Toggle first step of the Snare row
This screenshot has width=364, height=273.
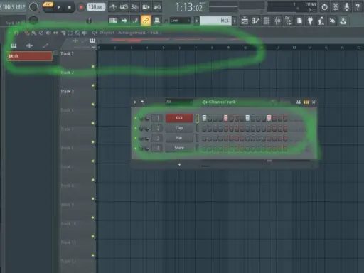pyautogui.click(x=204, y=149)
